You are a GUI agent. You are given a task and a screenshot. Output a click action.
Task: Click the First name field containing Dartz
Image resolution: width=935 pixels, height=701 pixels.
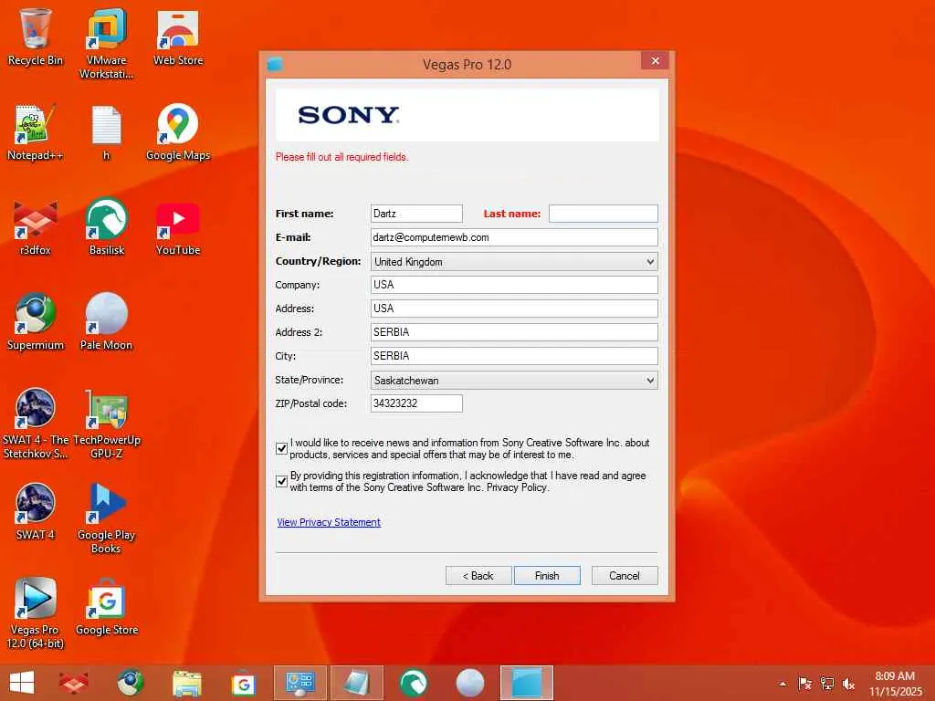coord(416,214)
